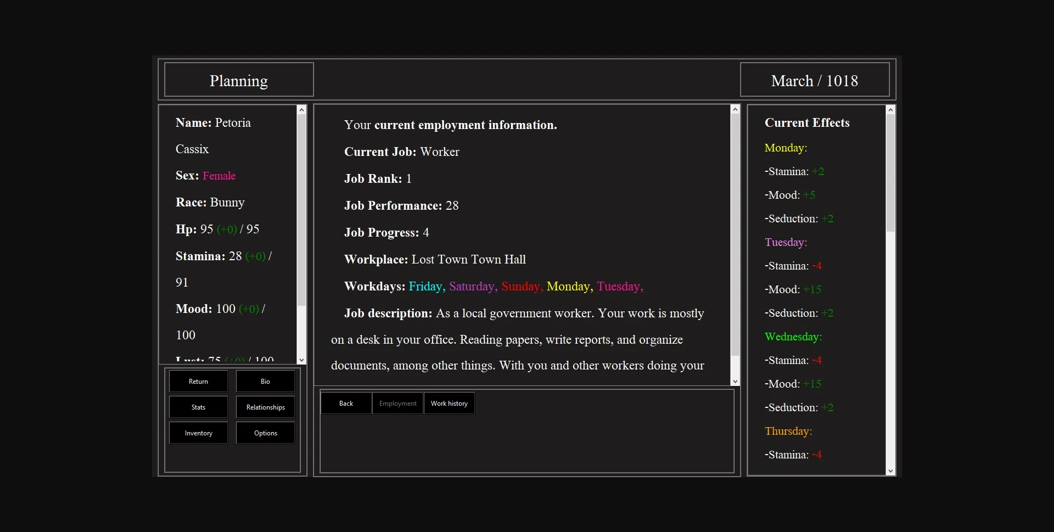1054x532 pixels.
Task: Click Return to exit the menu
Action: point(198,380)
